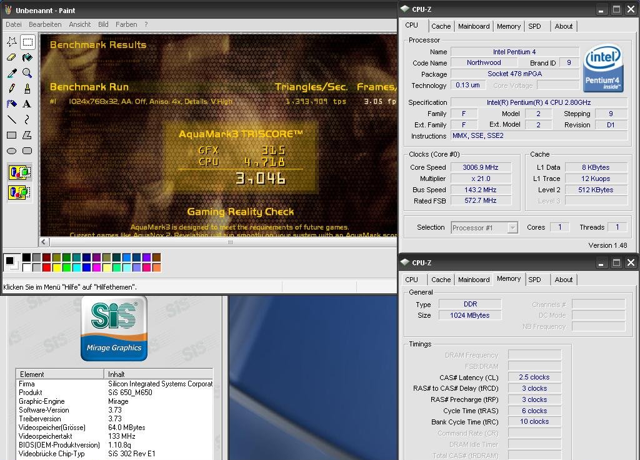
Task: Pick the Eraser tool in Paint
Action: tap(12, 57)
